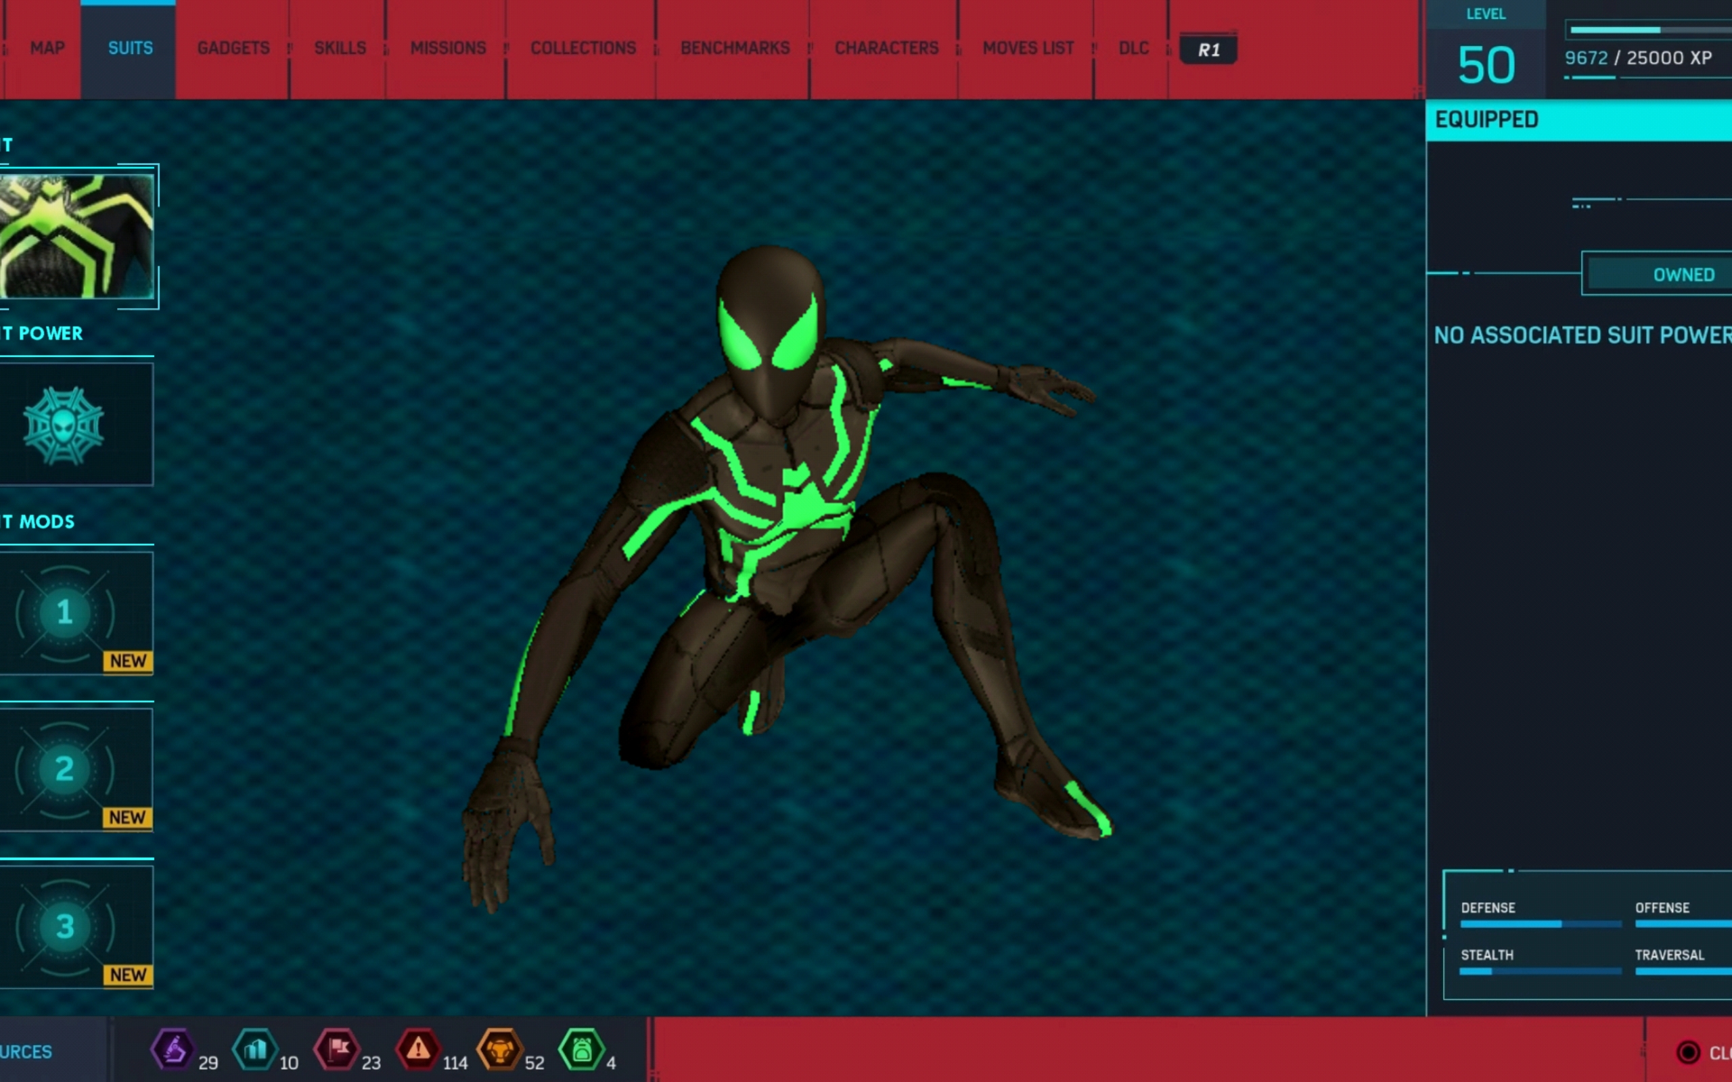Click the teal buildings Landmark token icon

[255, 1050]
